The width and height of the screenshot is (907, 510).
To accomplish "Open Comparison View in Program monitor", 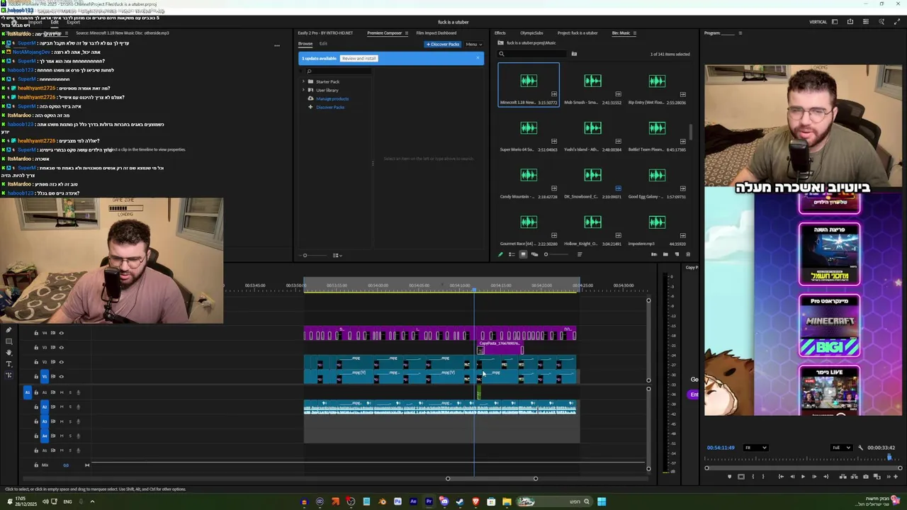I will click(x=877, y=477).
